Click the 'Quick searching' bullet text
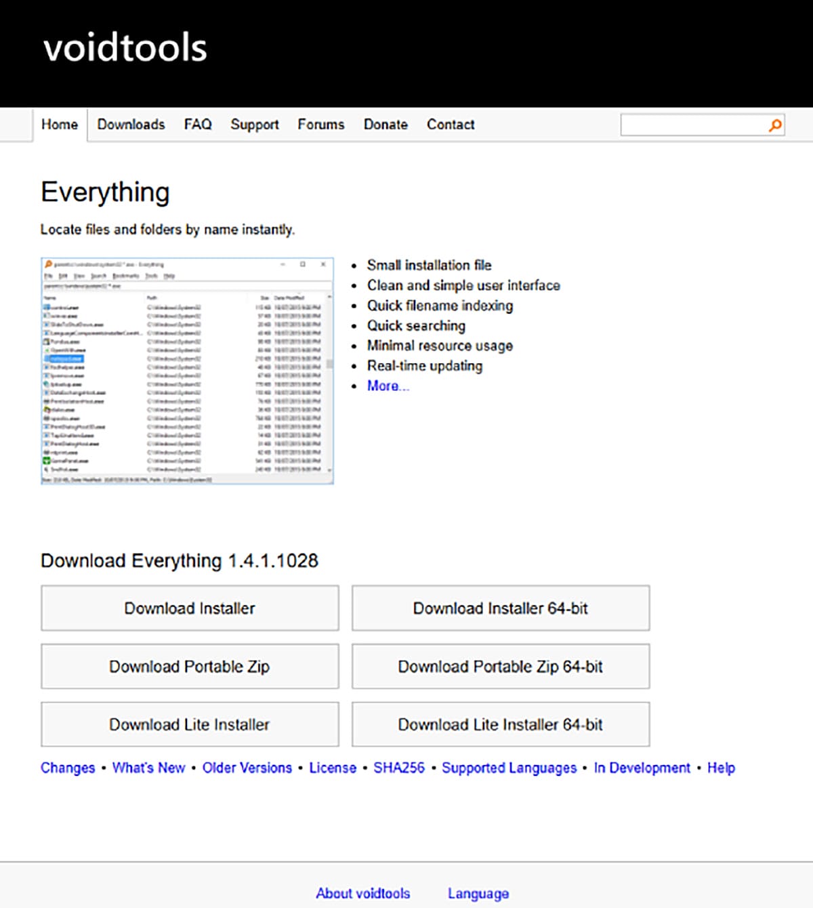Viewport: 813px width, 908px height. pyautogui.click(x=416, y=325)
